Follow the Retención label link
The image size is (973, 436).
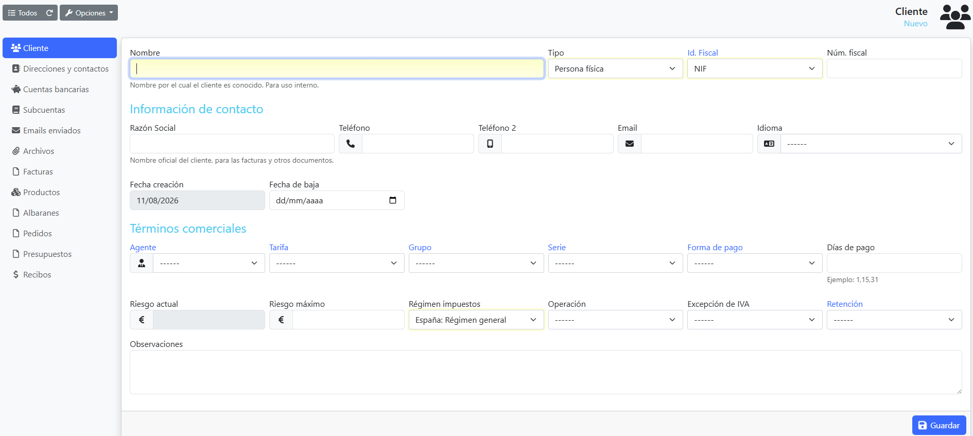pos(844,304)
